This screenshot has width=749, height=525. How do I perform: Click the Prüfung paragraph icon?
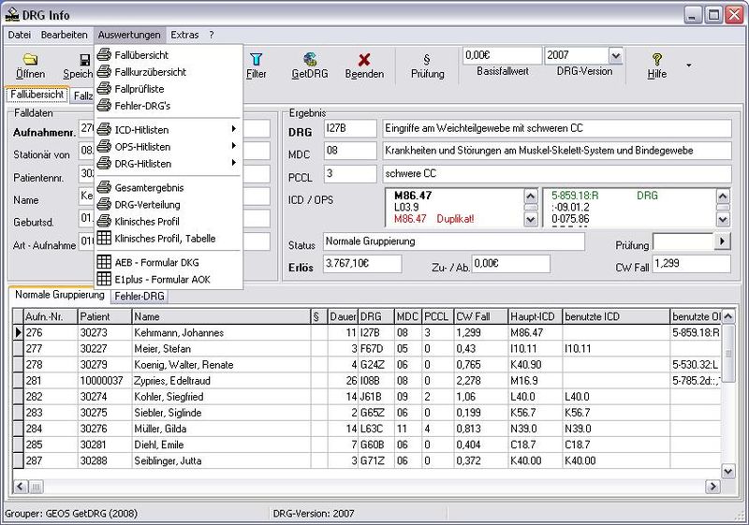point(427,59)
